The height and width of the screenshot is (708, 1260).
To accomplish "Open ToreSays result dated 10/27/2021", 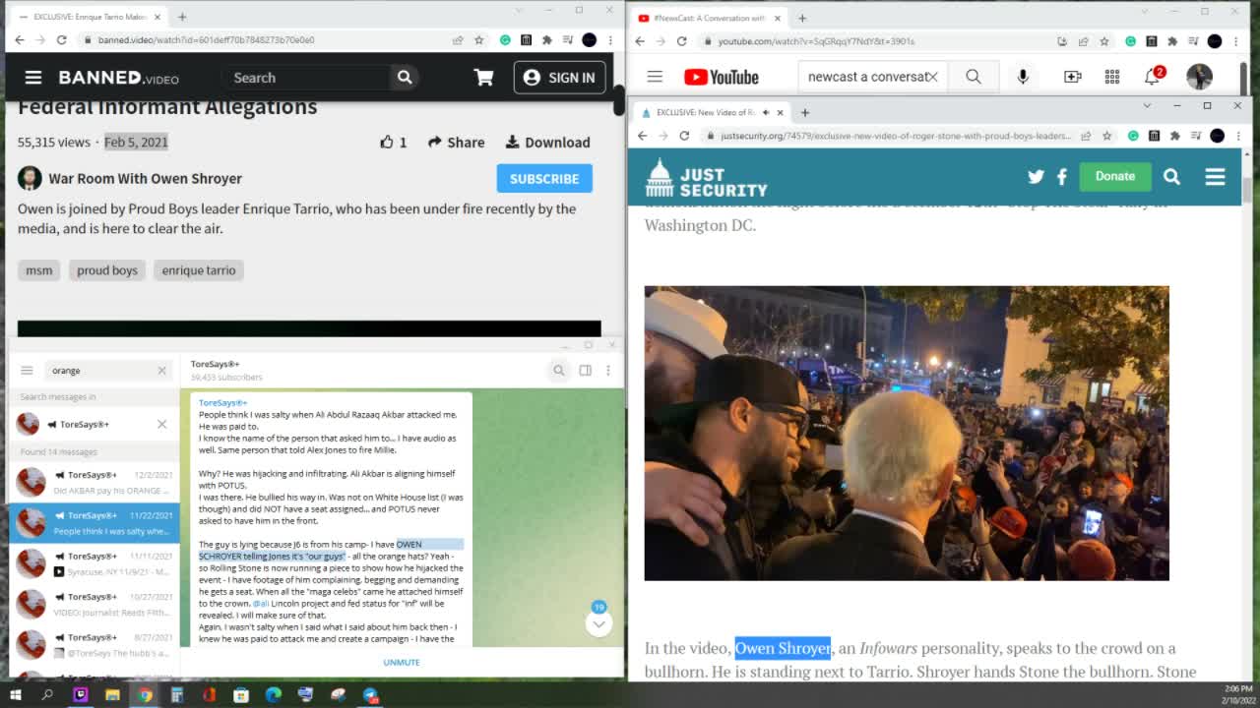I will click(x=94, y=604).
